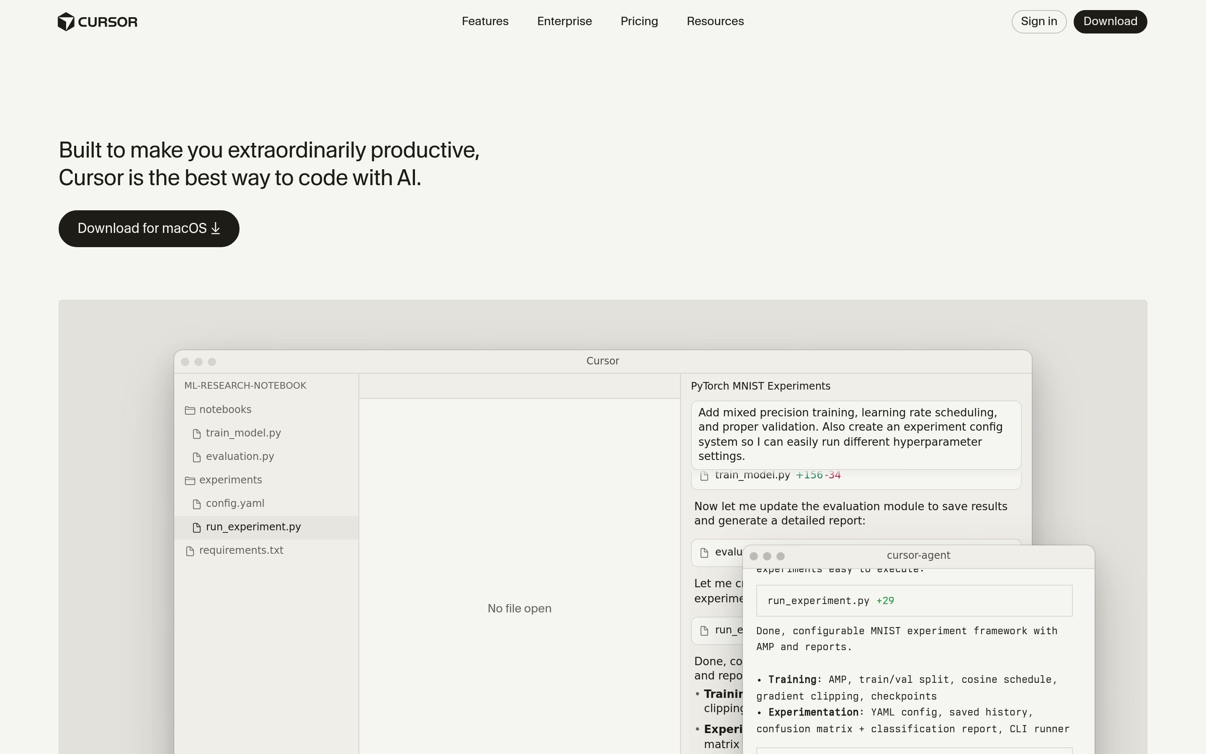
Task: Click the file icon beside config.yaml
Action: (196, 504)
